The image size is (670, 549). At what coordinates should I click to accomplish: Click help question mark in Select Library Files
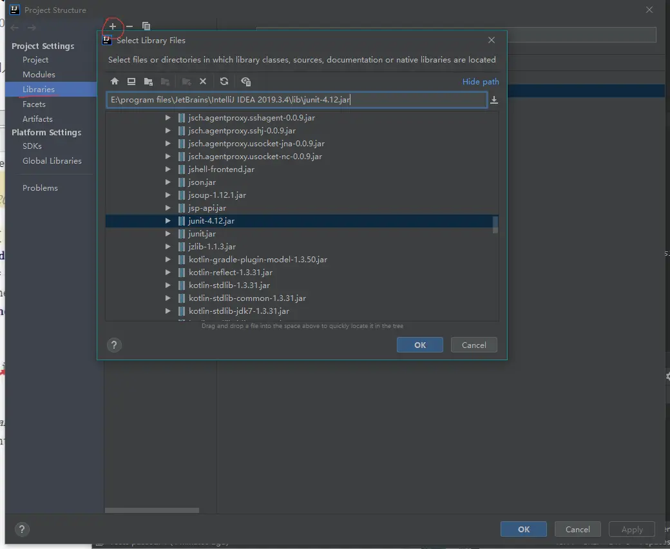[x=114, y=345]
